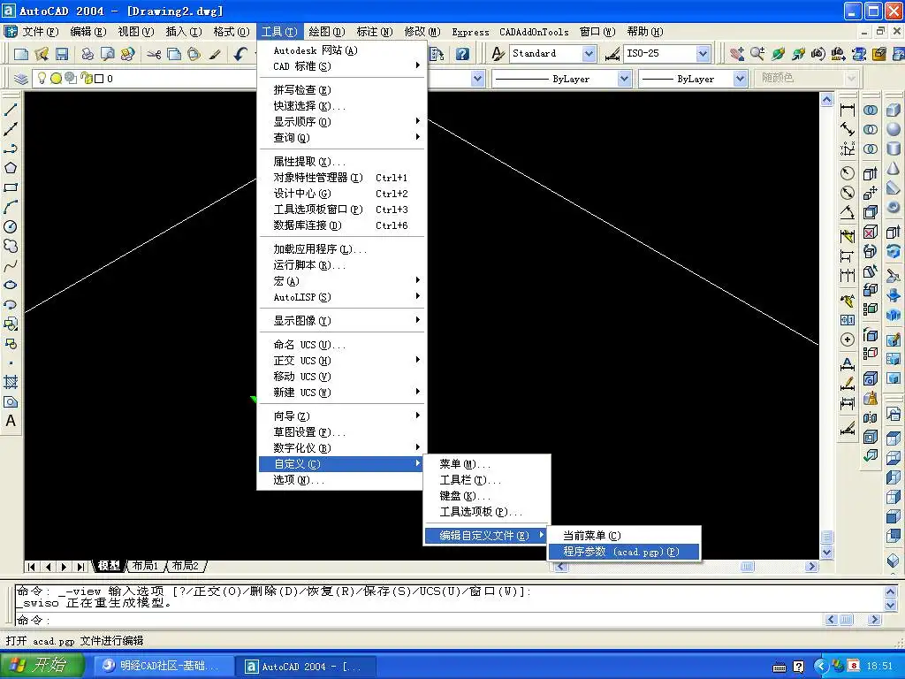Image resolution: width=905 pixels, height=679 pixels.
Task: Select the Hatch tool in the Draw toolbar
Action: coord(11,382)
